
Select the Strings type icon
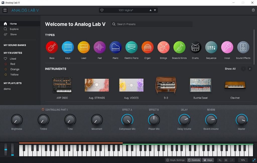(x=163, y=47)
